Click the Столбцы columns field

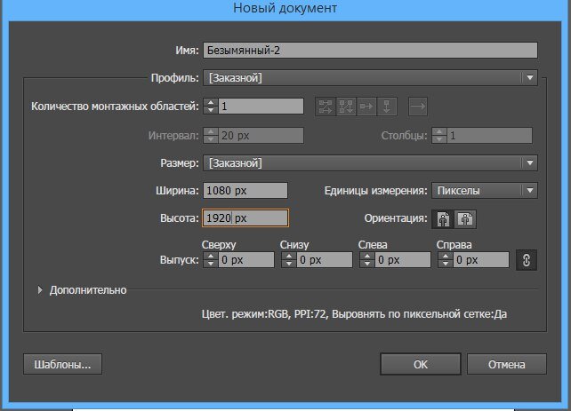click(x=490, y=136)
